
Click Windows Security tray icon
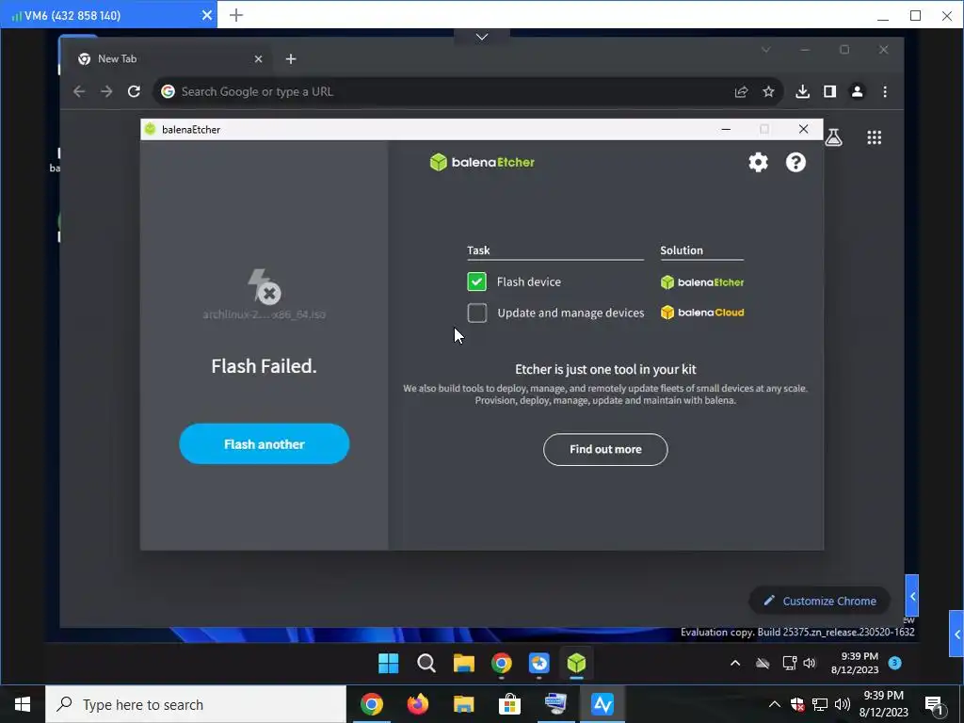(x=797, y=704)
